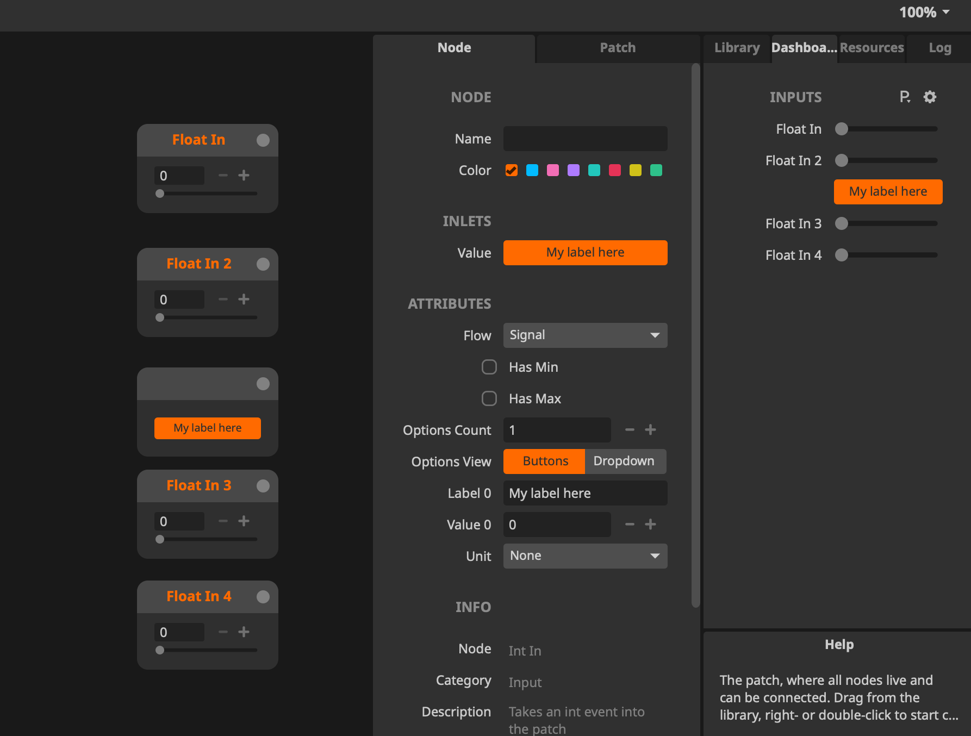Image resolution: width=971 pixels, height=736 pixels.
Task: Click the presets P icon in Inputs
Action: click(905, 97)
